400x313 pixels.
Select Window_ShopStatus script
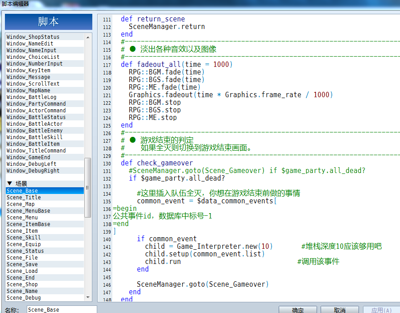pos(45,37)
